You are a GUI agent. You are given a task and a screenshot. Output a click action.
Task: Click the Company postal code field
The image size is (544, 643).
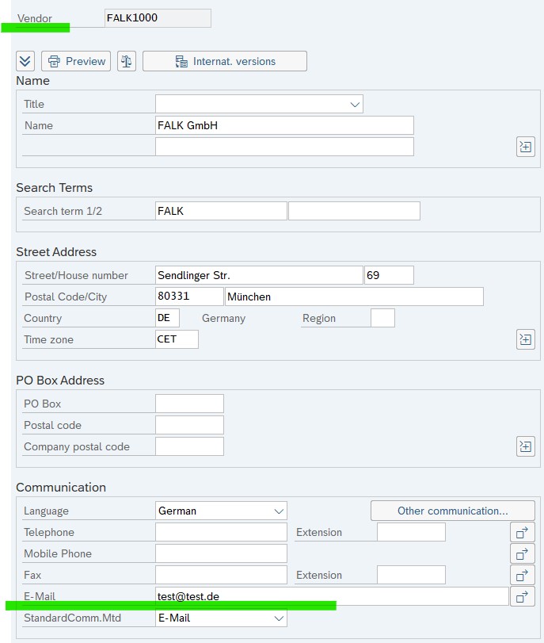tap(189, 446)
